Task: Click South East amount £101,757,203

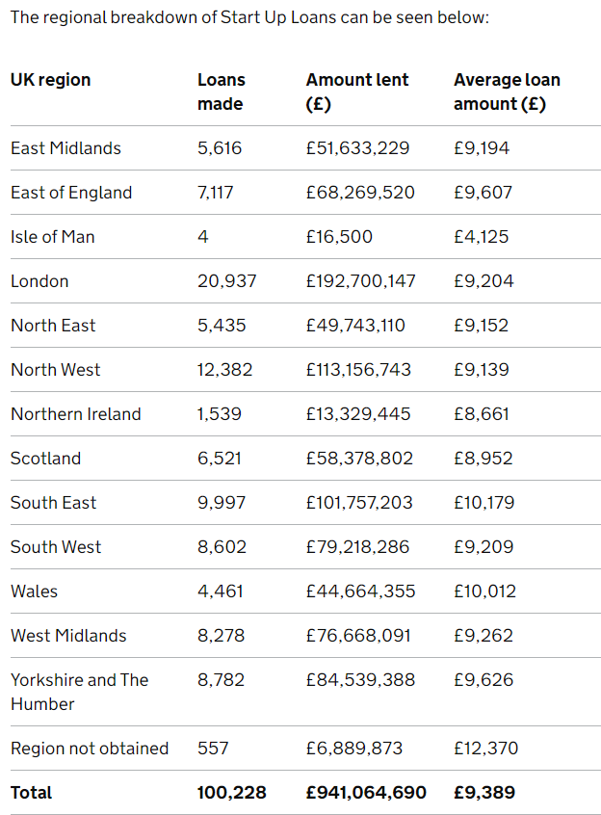Action: (x=359, y=503)
